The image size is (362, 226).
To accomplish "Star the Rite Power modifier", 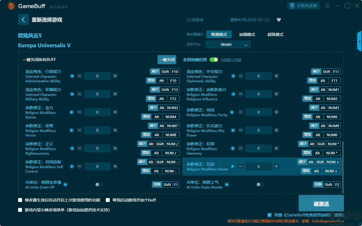I will (x=233, y=130).
